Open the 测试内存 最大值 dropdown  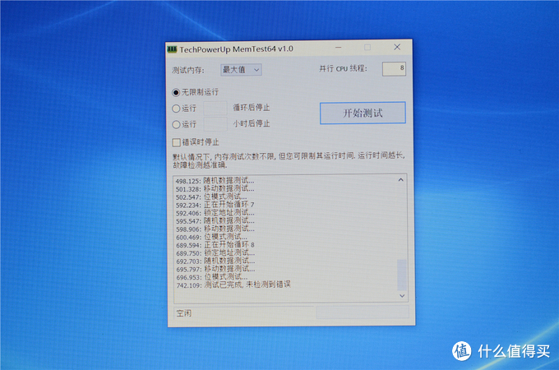[241, 70]
